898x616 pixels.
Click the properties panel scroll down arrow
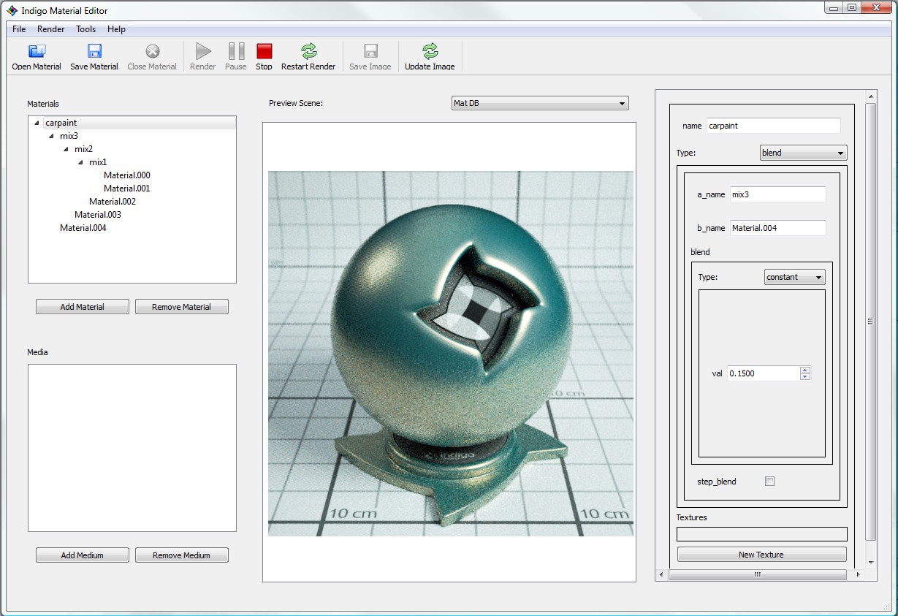(870, 563)
